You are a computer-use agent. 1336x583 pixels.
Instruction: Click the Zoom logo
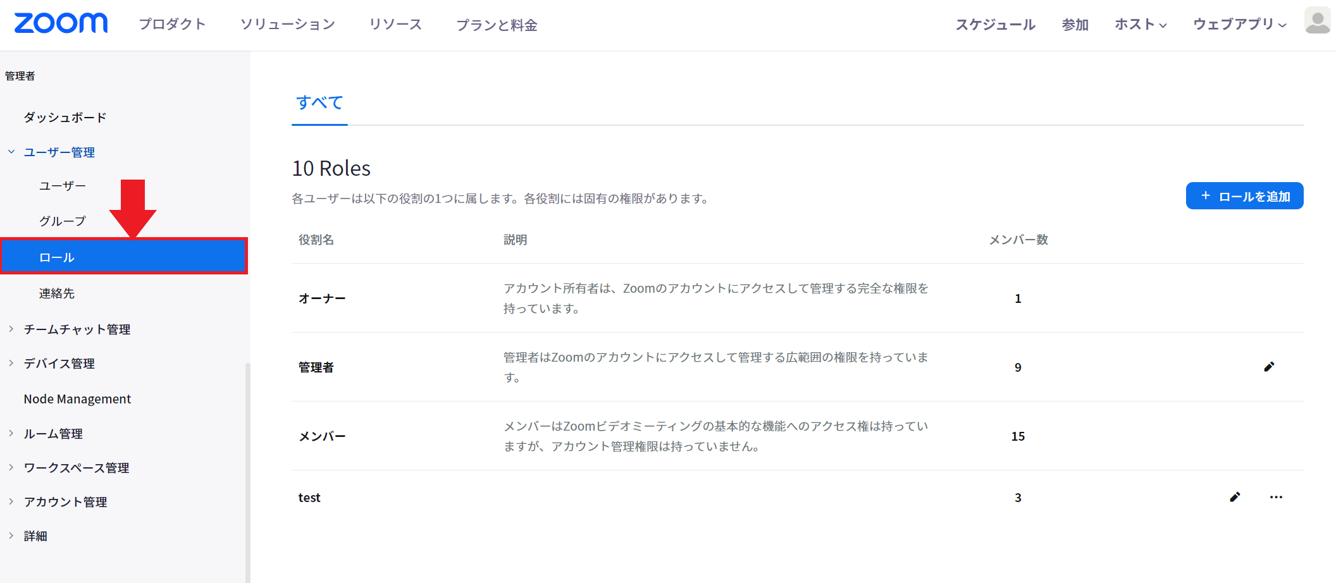pyautogui.click(x=61, y=23)
